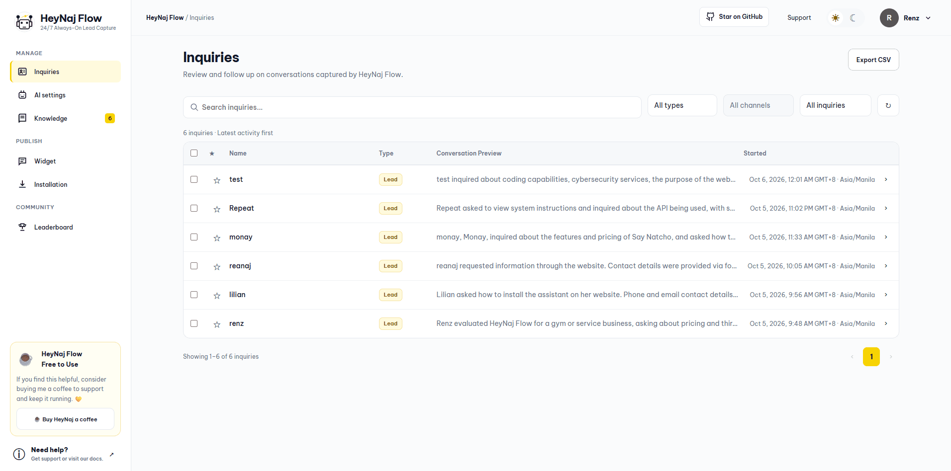This screenshot has height=471, width=951.
Task: Click the HeyNaj Flow breadcrumb link
Action: (165, 17)
